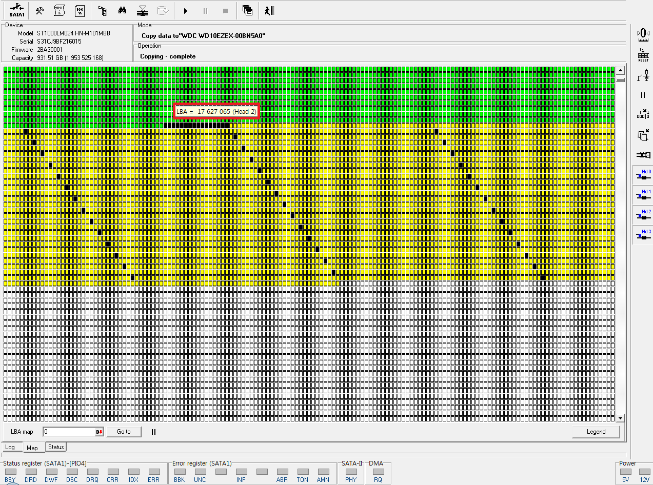Click the BSY status register indicator
Image resolution: width=653 pixels, height=485 pixels.
coord(10,472)
